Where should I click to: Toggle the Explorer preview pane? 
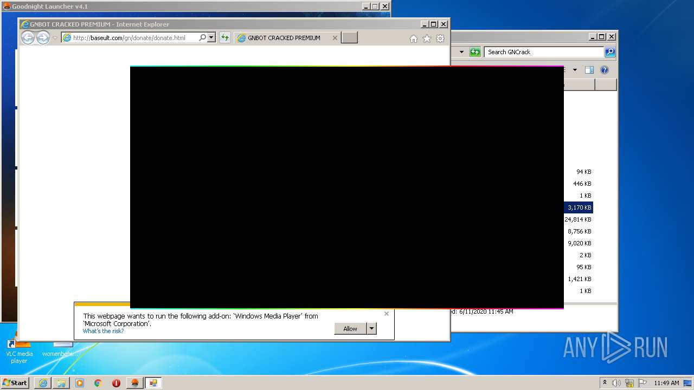click(x=589, y=70)
